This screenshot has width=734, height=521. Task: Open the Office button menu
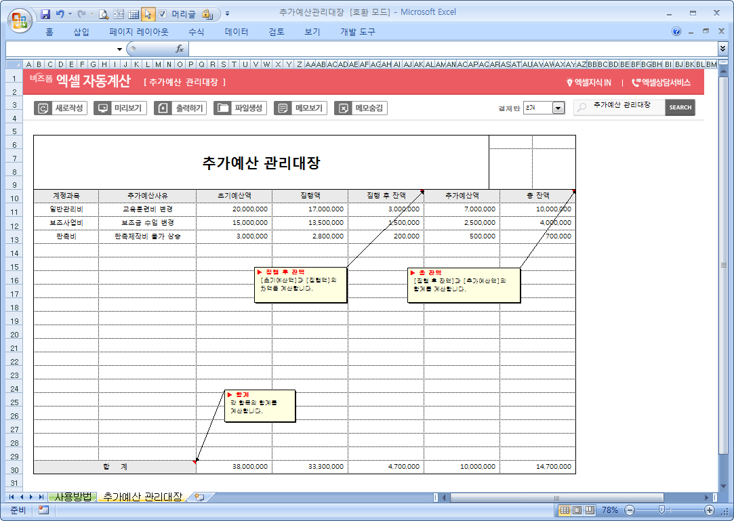pyautogui.click(x=20, y=20)
